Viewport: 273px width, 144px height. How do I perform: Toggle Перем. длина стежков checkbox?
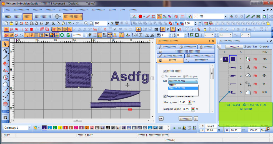pyautogui.click(x=165, y=96)
